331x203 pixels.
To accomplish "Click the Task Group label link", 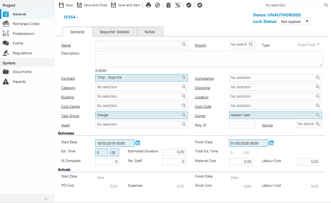I will click(70, 116).
